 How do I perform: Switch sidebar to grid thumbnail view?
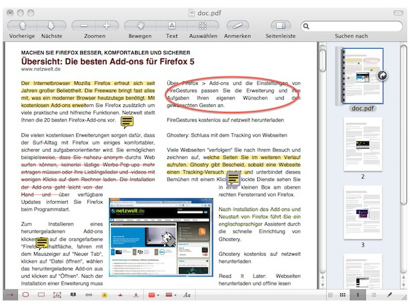click(343, 295)
